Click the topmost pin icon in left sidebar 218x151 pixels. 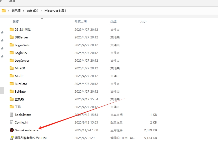coord(2,32)
